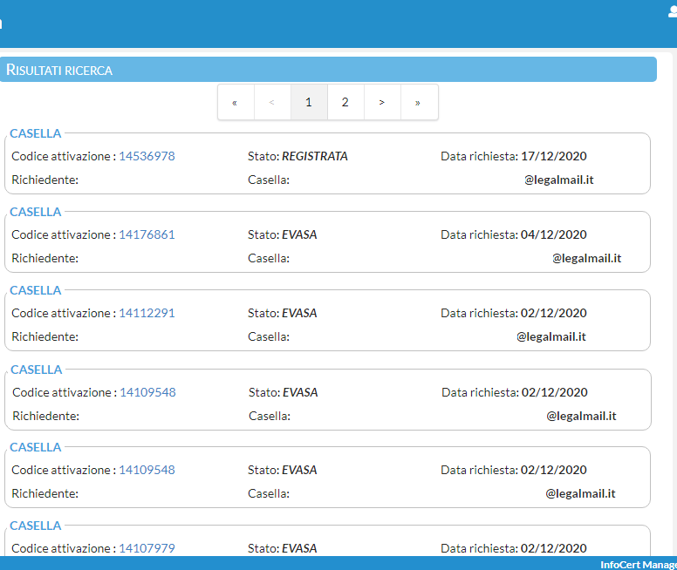Select the request date 04/12/2020
This screenshot has width=677, height=570.
553,234
